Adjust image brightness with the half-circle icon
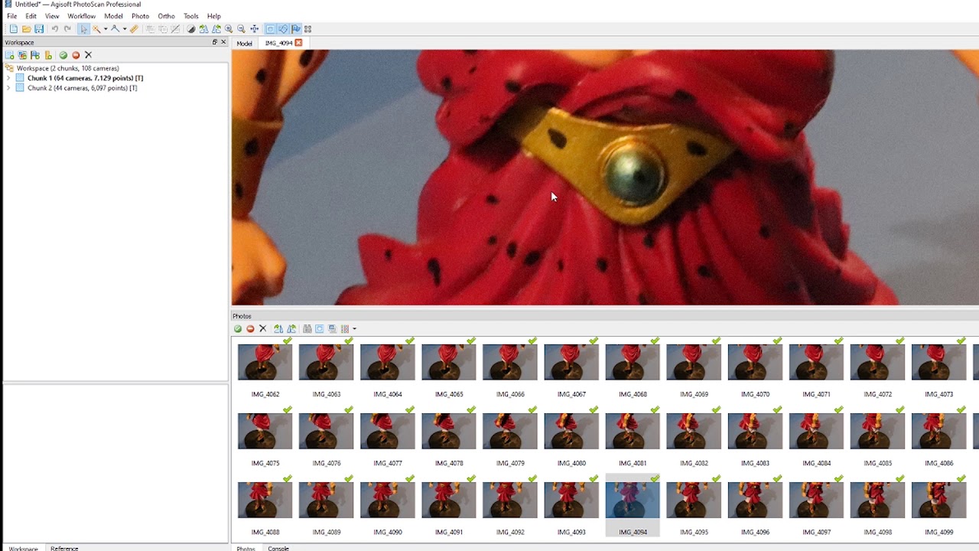This screenshot has height=551, width=979. [191, 29]
